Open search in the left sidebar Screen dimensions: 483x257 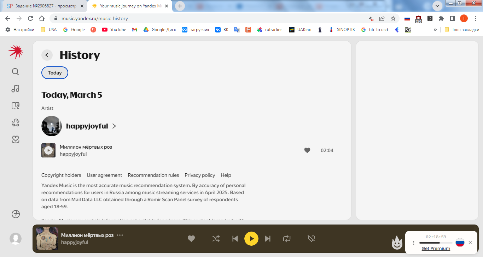click(16, 72)
